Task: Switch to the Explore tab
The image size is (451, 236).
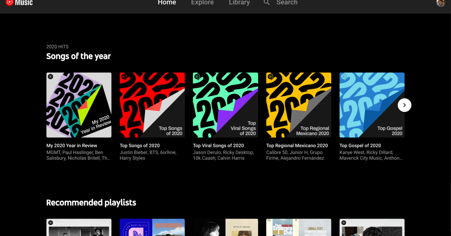Action: (x=202, y=3)
